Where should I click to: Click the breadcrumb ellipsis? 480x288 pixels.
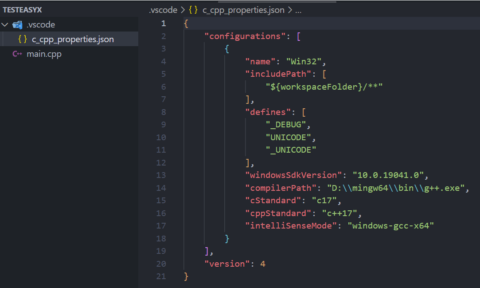click(x=298, y=11)
